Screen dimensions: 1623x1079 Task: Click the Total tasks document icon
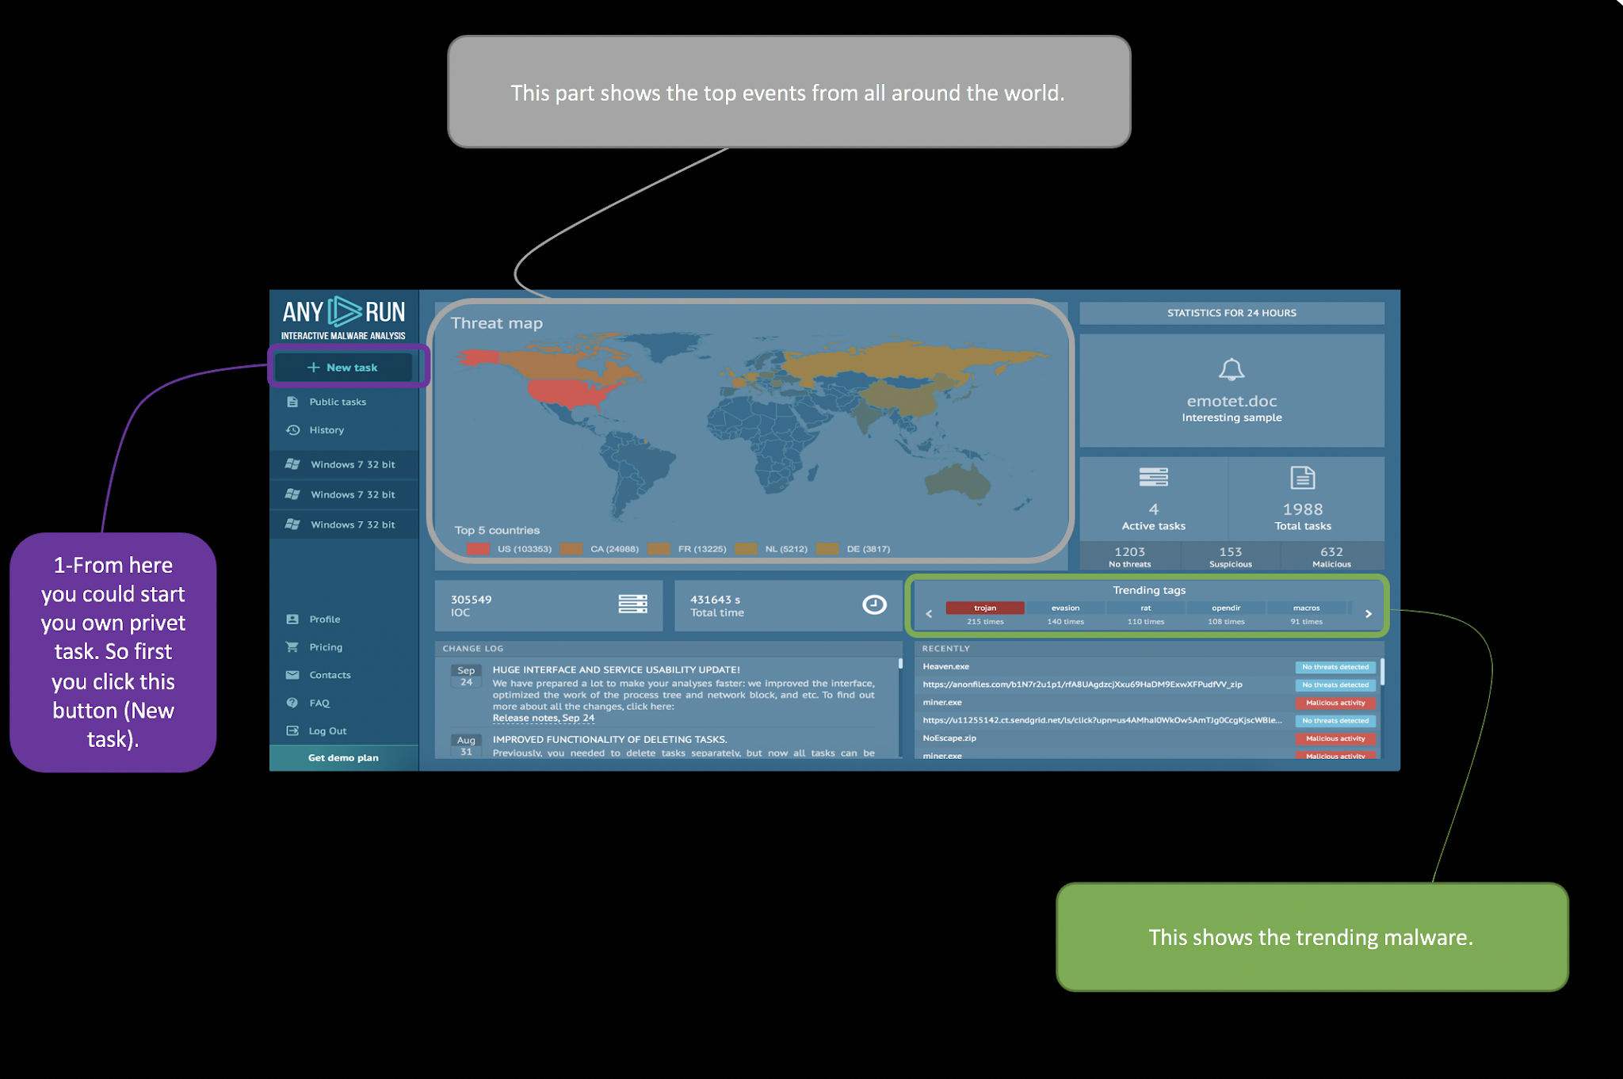pos(1302,478)
